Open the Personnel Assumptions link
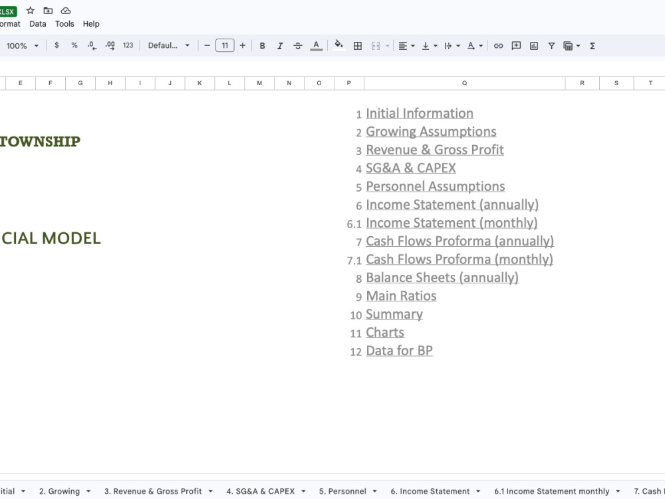 coord(435,186)
